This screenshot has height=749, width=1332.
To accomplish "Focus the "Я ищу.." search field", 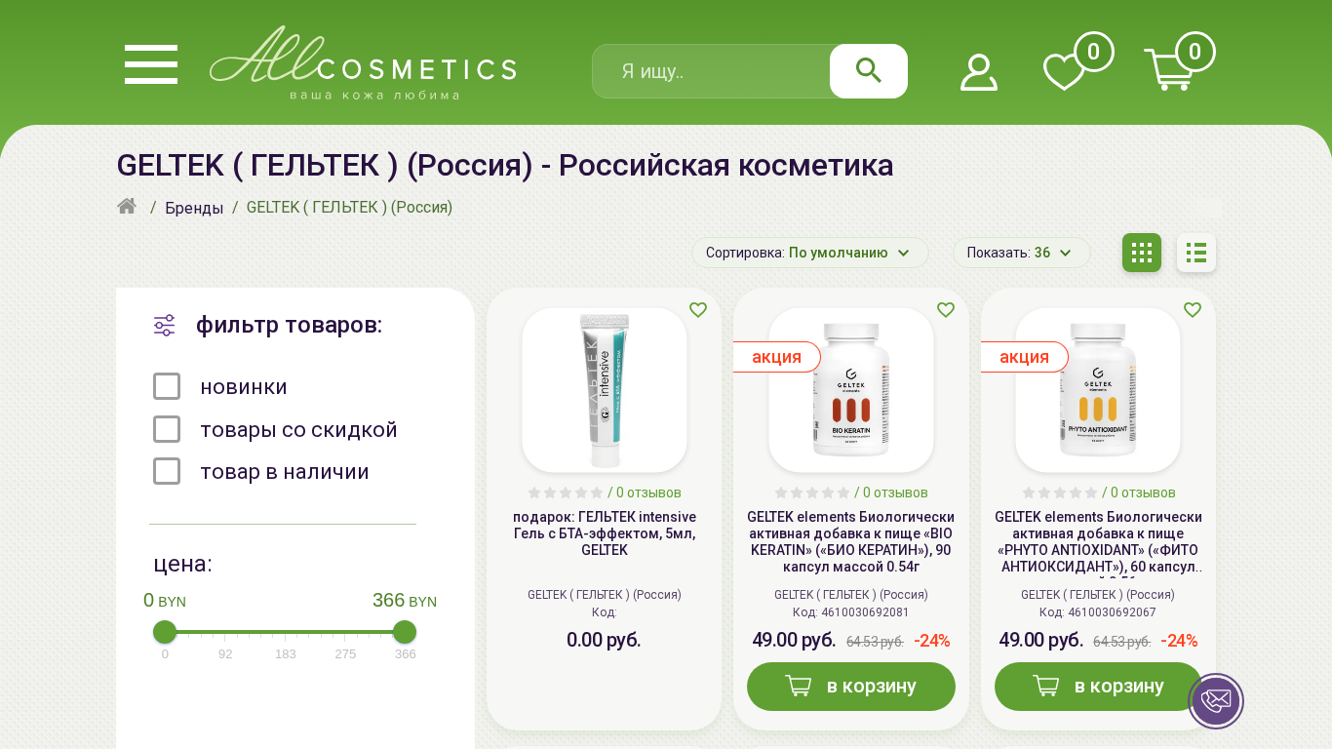I will pos(712,71).
